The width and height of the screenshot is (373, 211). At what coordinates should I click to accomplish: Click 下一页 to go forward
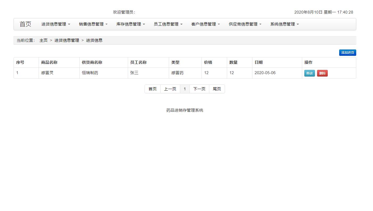click(199, 89)
